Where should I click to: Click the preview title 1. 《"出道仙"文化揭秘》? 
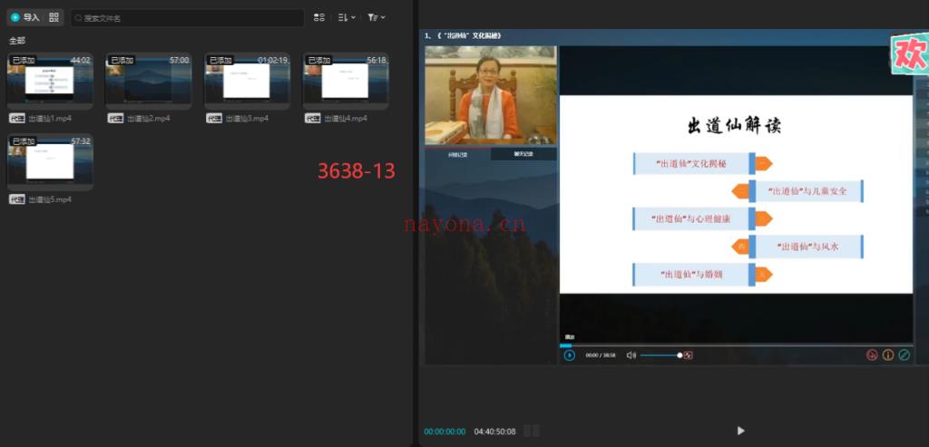click(x=463, y=35)
